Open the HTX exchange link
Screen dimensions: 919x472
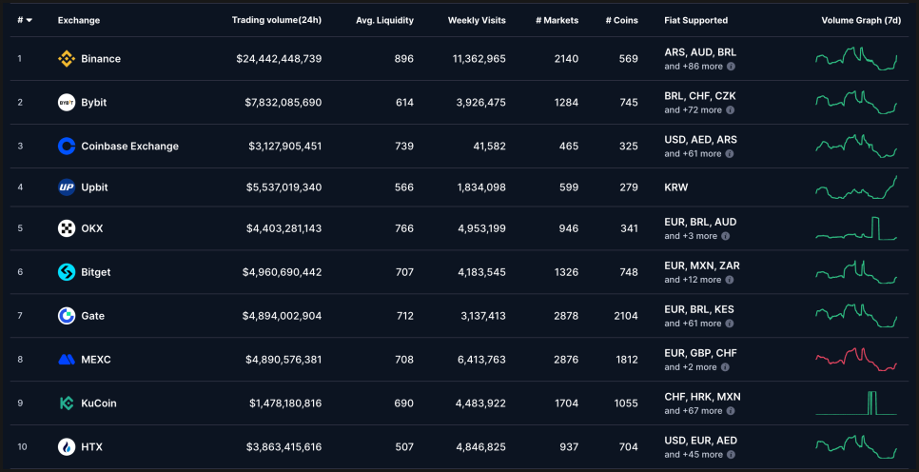91,447
